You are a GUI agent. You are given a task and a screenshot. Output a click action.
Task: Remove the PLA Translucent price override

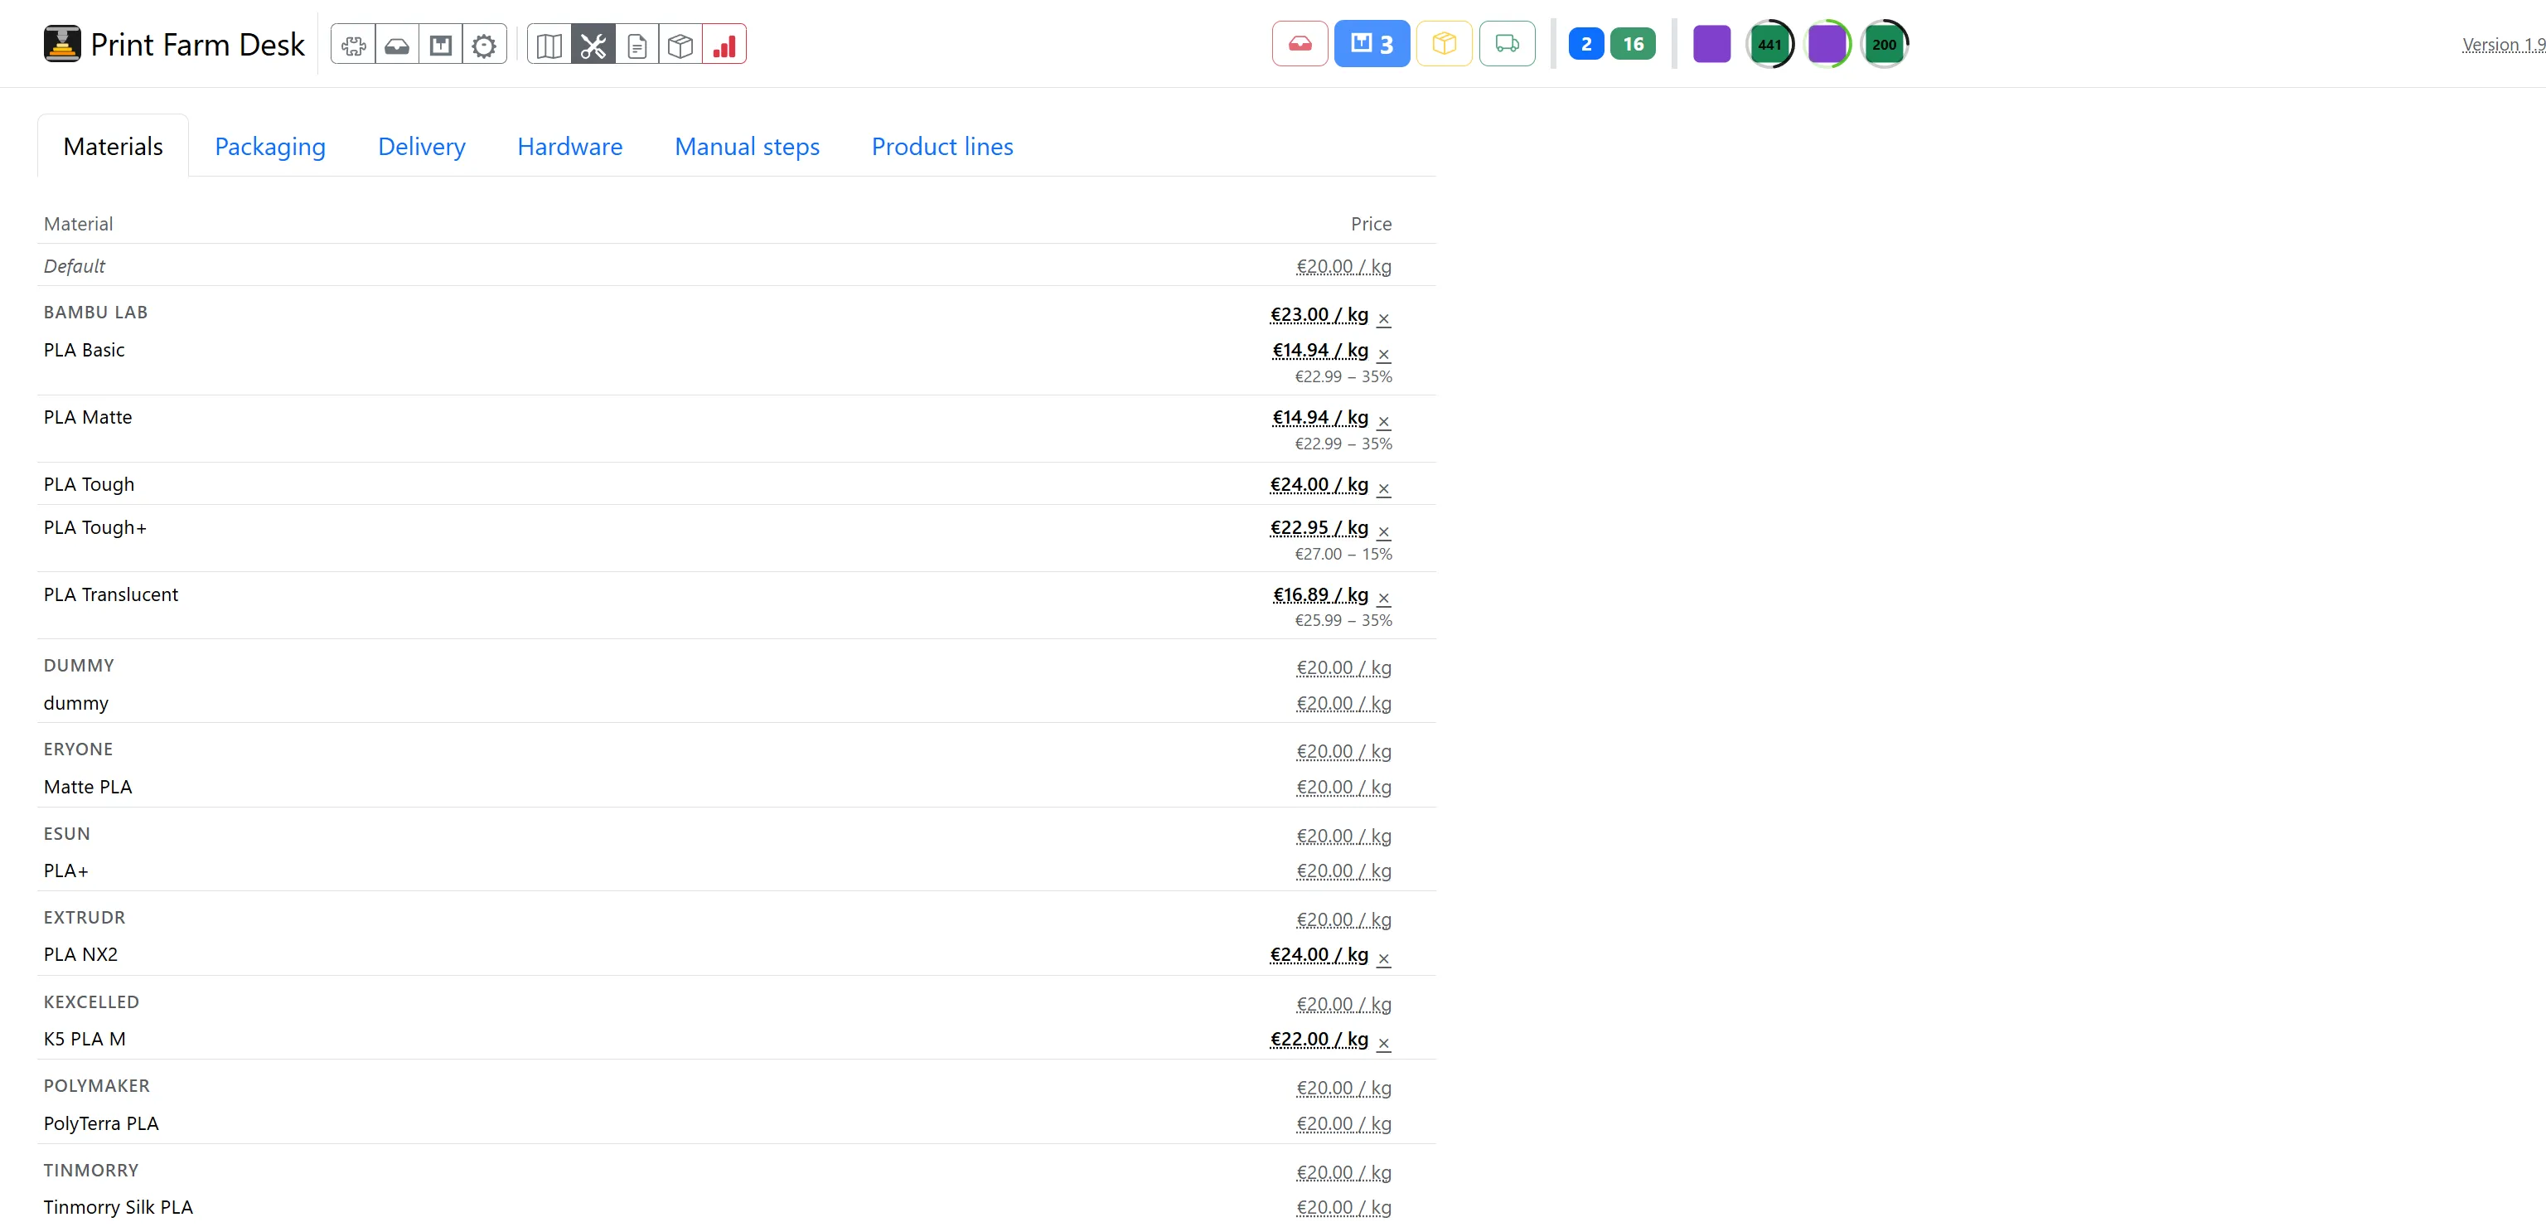[1384, 599]
